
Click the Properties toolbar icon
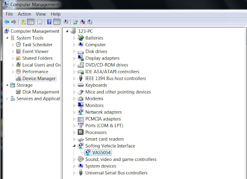(39, 22)
